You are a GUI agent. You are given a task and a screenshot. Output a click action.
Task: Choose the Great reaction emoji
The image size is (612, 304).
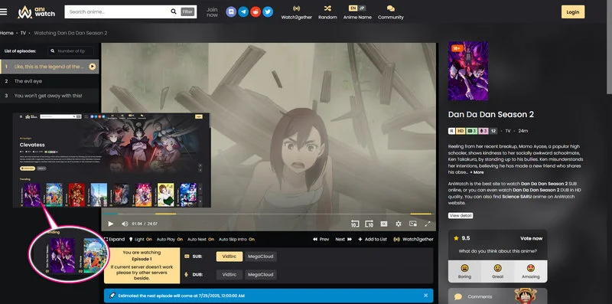(498, 271)
